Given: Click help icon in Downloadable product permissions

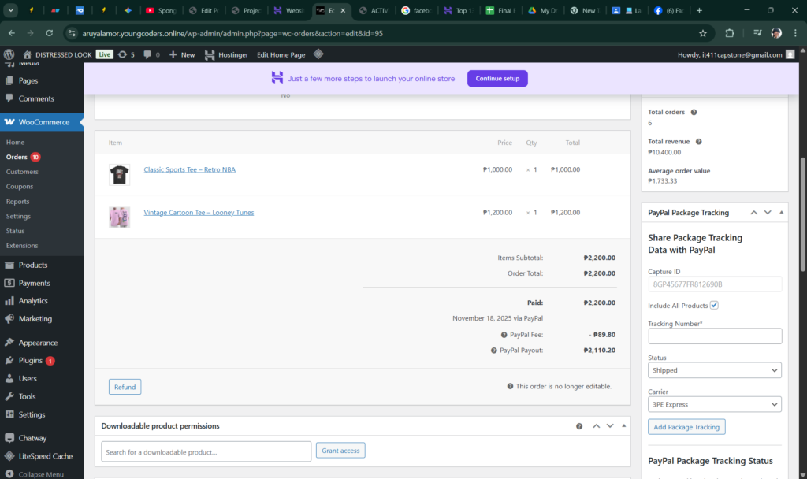Looking at the screenshot, I should coord(579,426).
